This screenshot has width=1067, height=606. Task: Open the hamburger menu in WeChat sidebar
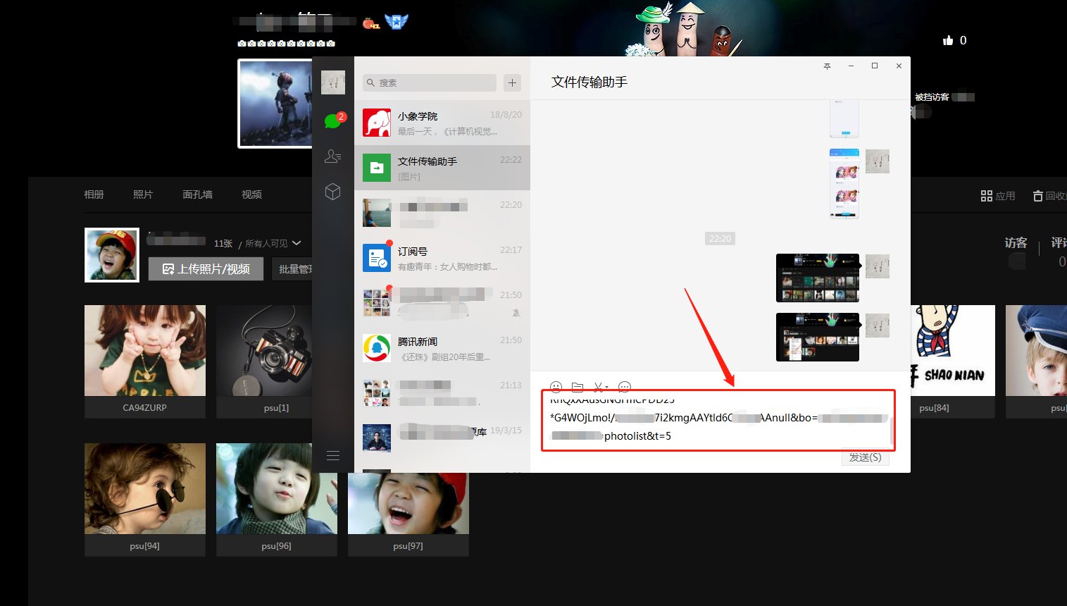tap(332, 456)
